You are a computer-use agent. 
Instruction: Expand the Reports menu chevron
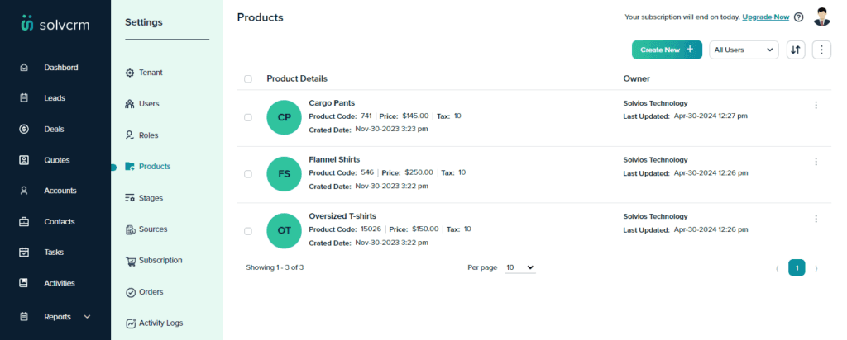pos(88,317)
